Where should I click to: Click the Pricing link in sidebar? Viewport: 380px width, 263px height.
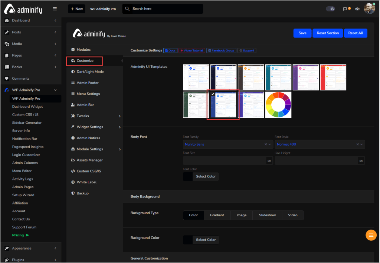coord(21,235)
